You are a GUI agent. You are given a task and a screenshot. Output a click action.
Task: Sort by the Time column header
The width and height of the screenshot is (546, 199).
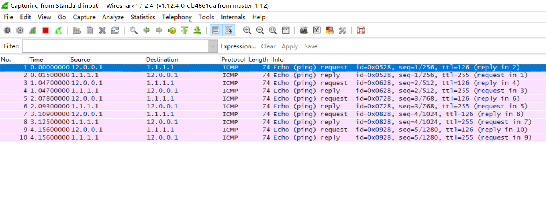point(49,59)
